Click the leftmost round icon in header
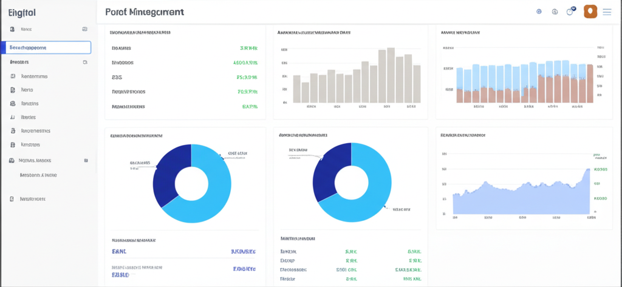This screenshot has width=622, height=287. (539, 12)
